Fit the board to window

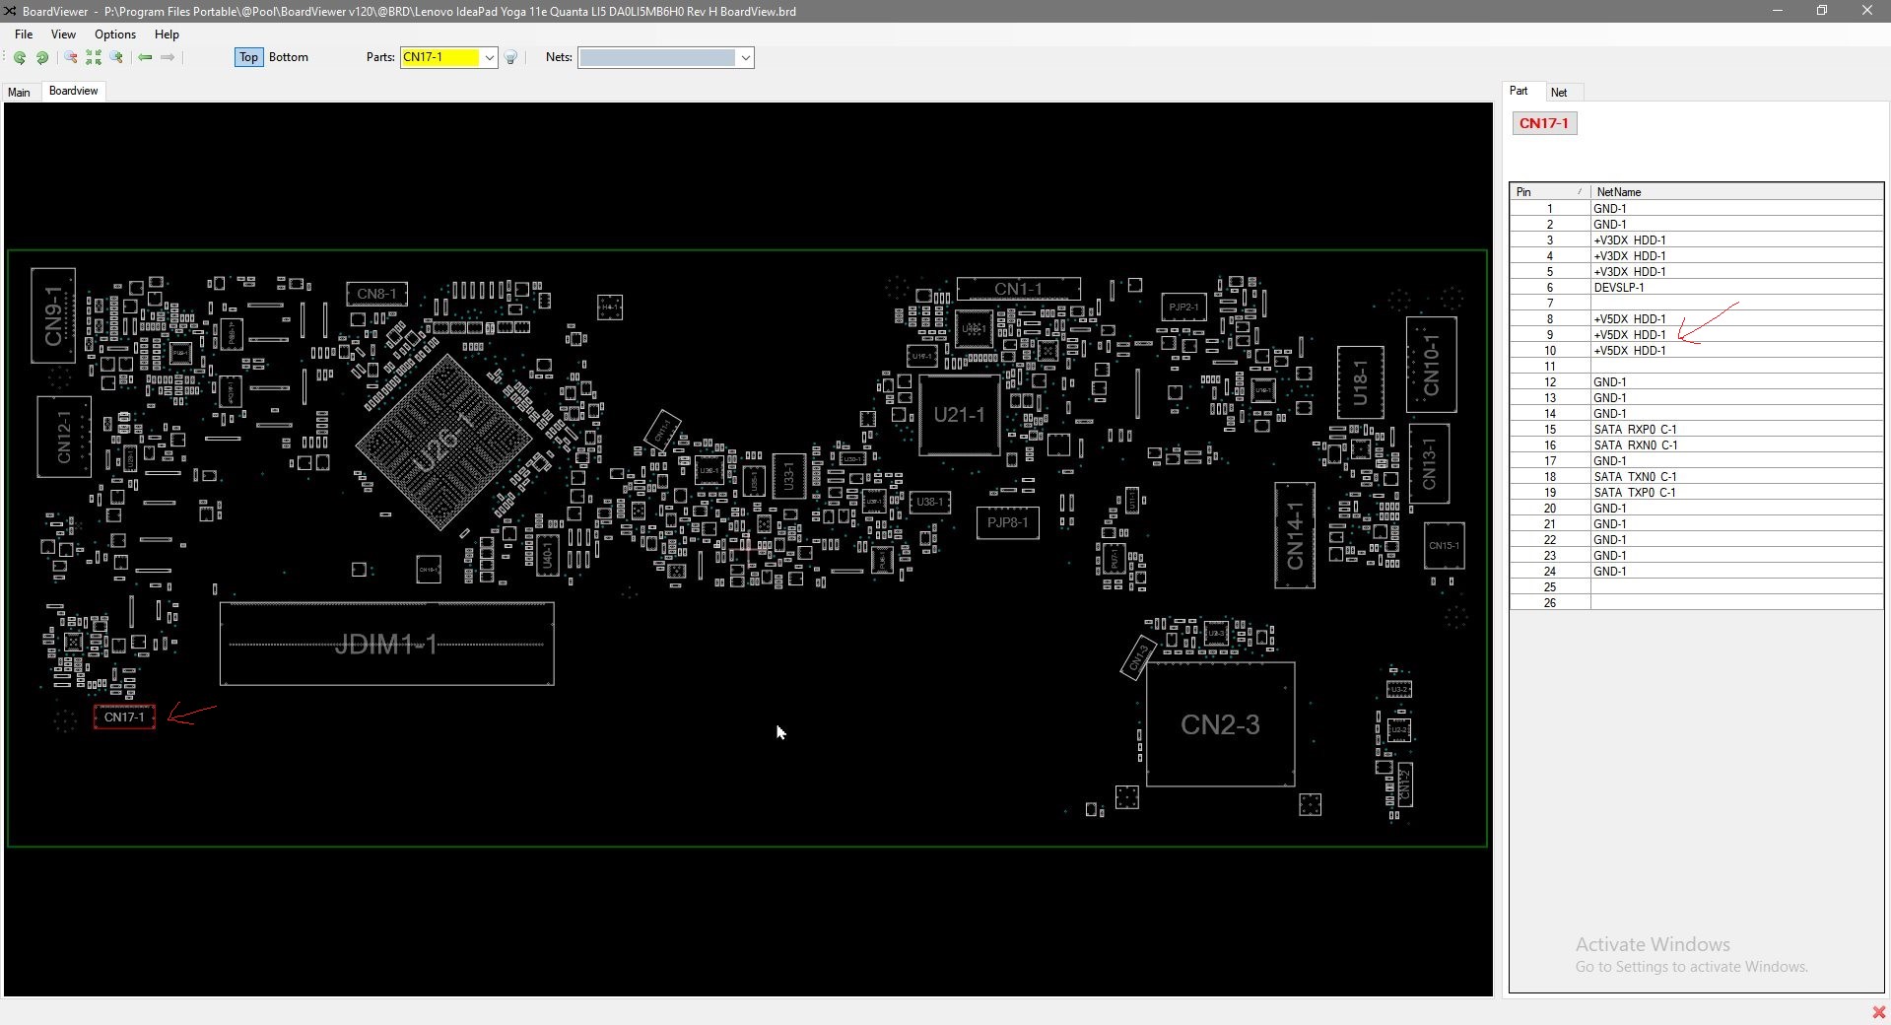coord(94,57)
